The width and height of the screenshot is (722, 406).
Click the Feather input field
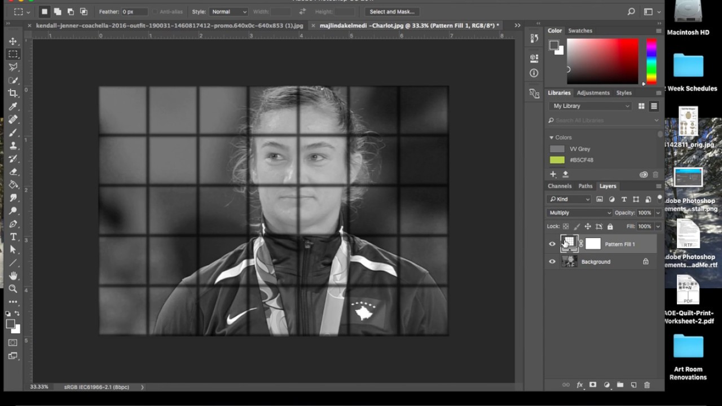pyautogui.click(x=134, y=11)
